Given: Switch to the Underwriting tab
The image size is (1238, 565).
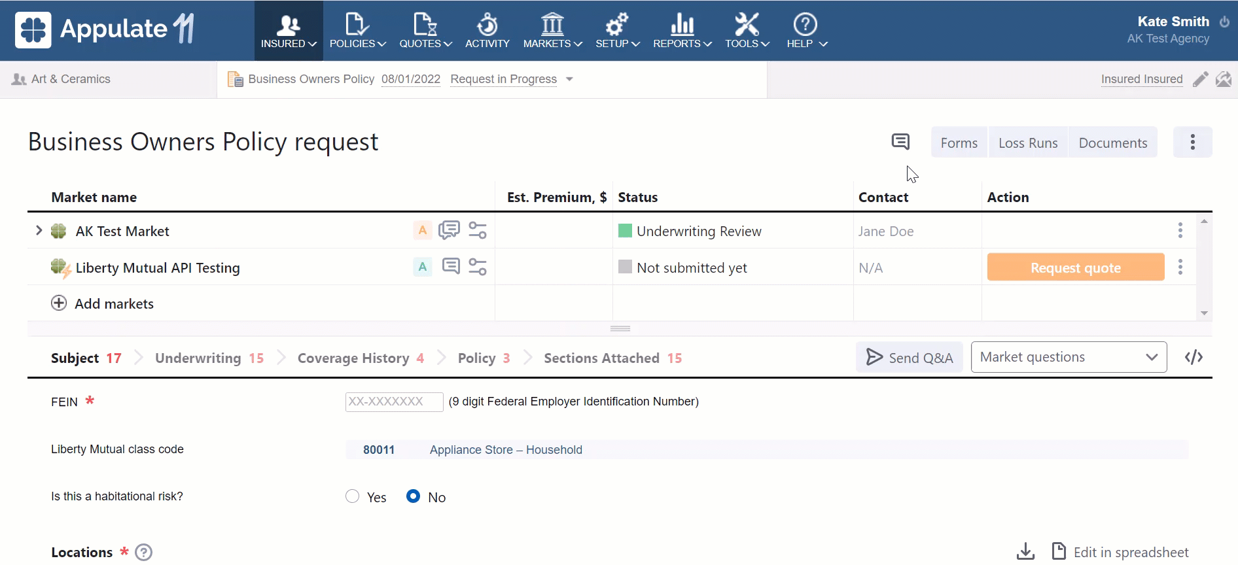Looking at the screenshot, I should 209,358.
